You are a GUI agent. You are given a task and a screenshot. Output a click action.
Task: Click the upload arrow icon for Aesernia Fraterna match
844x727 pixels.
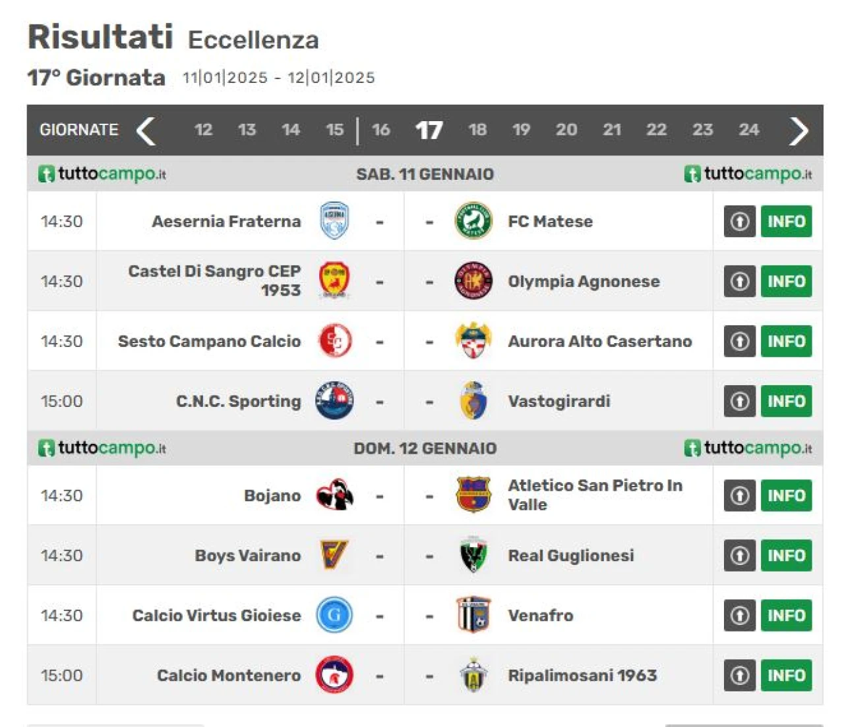740,221
